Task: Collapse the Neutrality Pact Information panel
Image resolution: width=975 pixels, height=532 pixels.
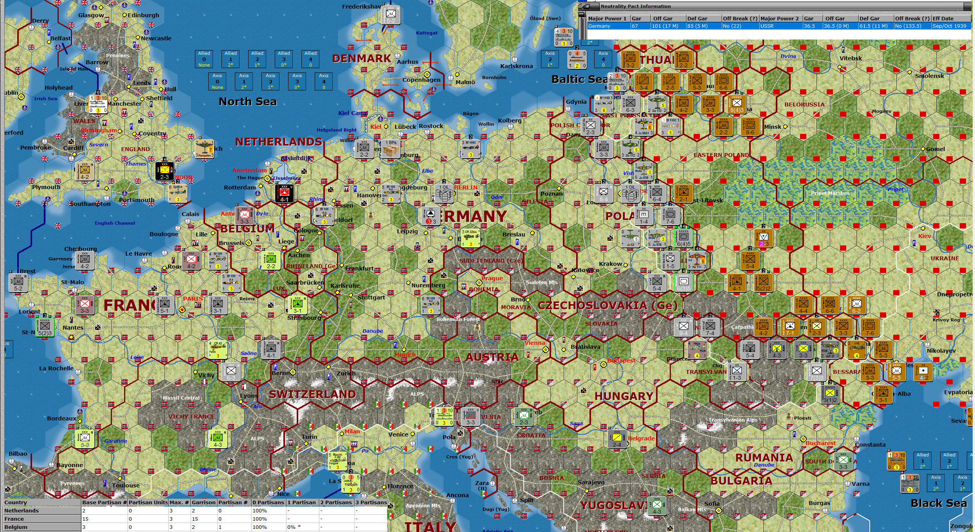Action: pos(586,6)
